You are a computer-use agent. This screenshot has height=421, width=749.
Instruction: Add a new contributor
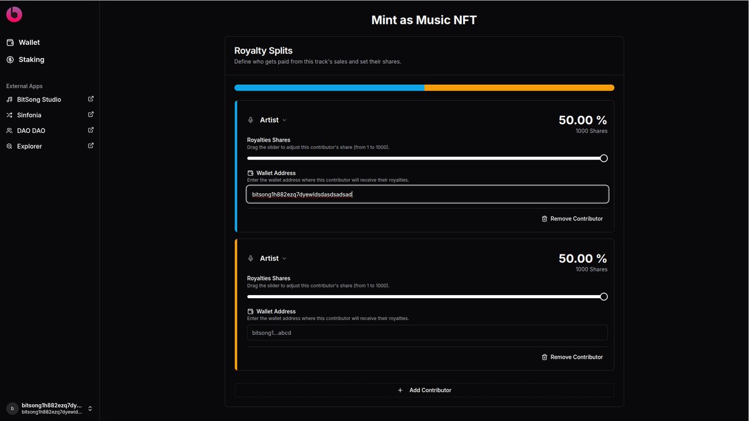coord(424,390)
